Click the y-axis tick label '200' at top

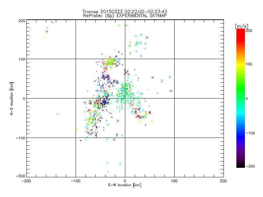pyautogui.click(x=22, y=21)
